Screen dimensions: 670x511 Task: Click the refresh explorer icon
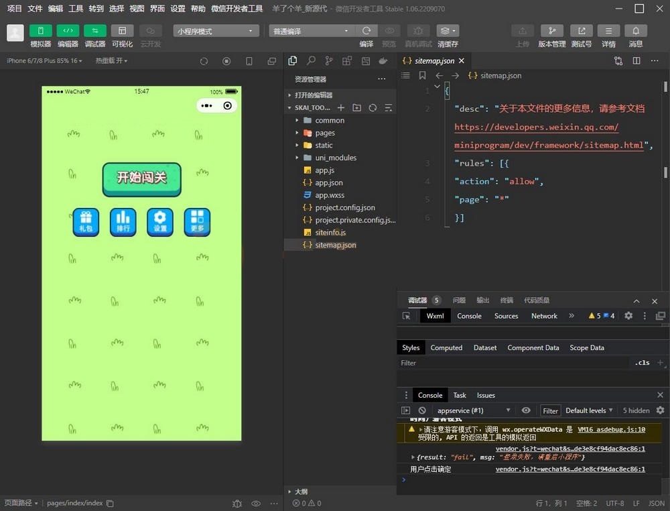373,108
